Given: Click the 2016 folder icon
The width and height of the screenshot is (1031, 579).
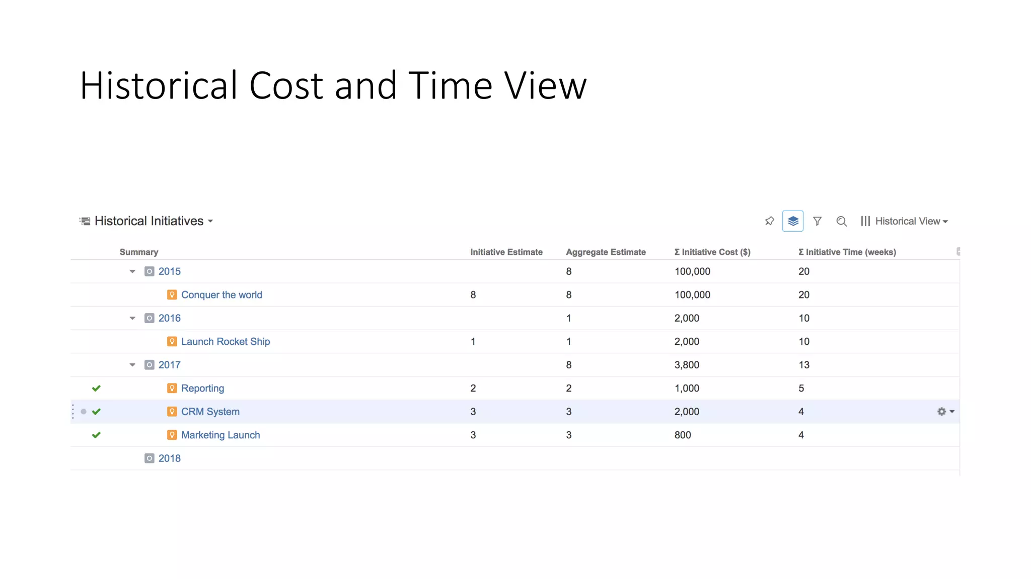Looking at the screenshot, I should 150,318.
